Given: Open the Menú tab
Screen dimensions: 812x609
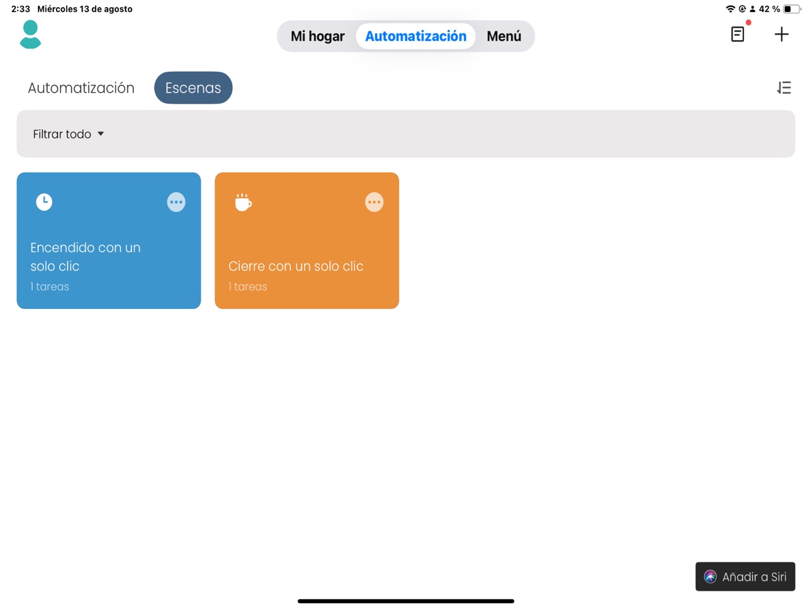Looking at the screenshot, I should pyautogui.click(x=504, y=36).
